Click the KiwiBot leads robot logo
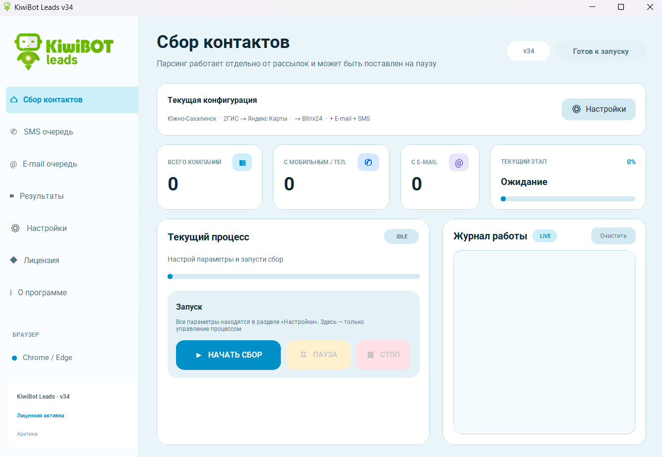The height and width of the screenshot is (457, 662). click(x=64, y=52)
